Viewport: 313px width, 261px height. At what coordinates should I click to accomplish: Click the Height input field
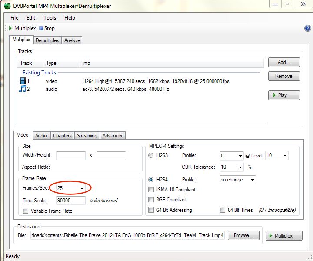pyautogui.click(x=111, y=156)
